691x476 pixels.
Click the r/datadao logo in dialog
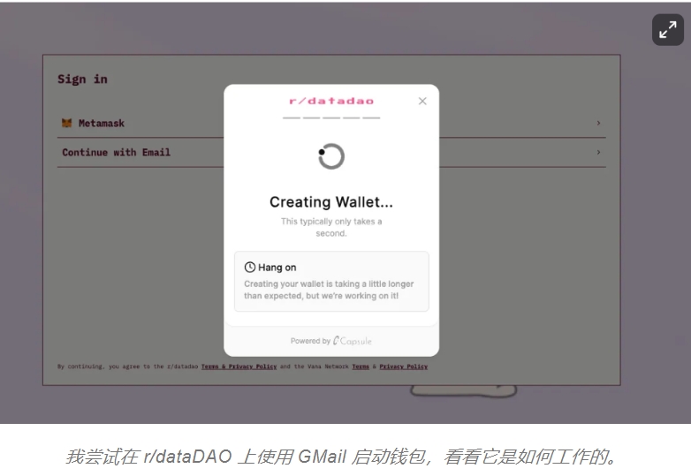(x=331, y=102)
